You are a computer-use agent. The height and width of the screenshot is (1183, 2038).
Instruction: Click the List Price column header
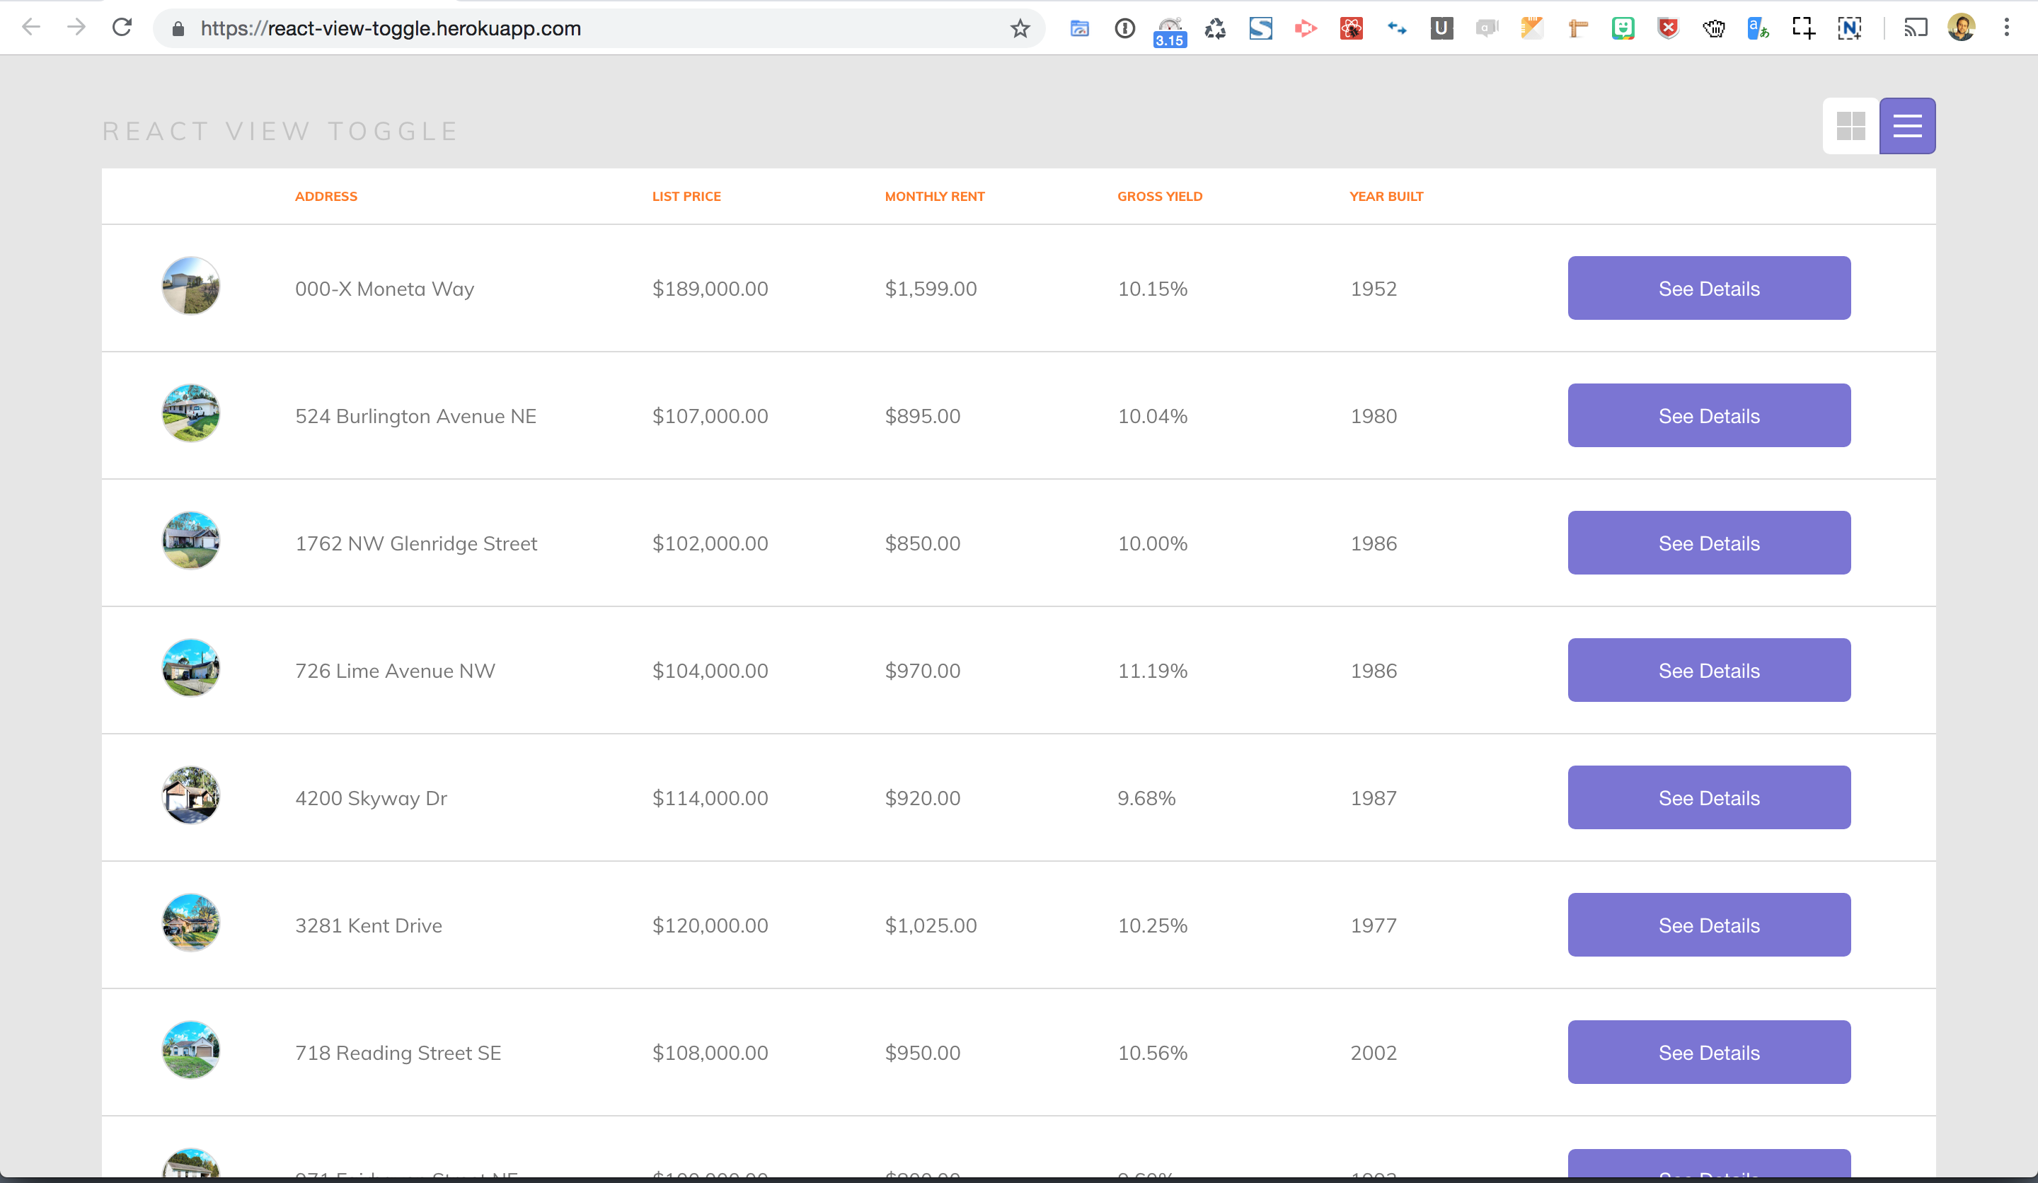pos(686,197)
